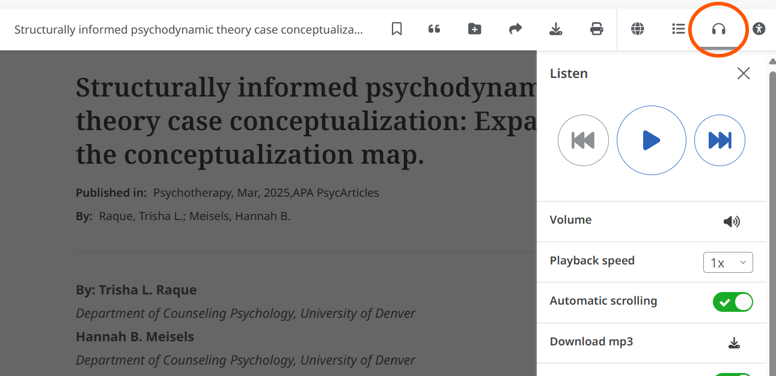Select Download mp3
Screen dimensions: 776x376
coord(734,342)
